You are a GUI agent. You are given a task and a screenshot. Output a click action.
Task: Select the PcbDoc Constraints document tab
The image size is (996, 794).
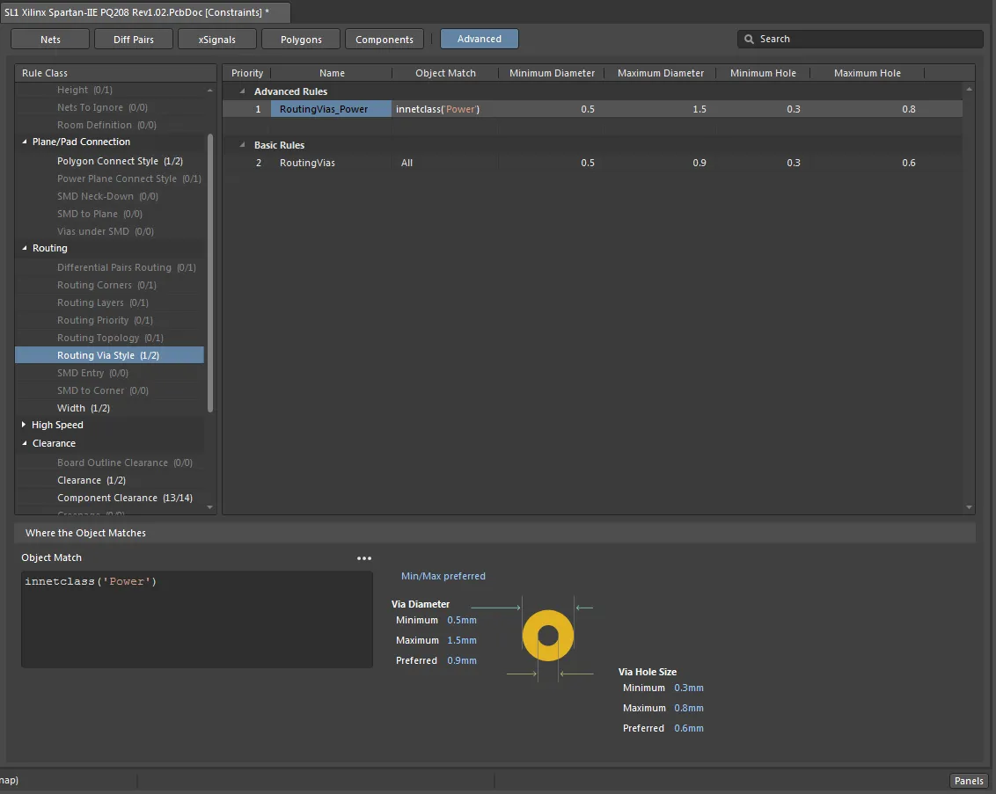click(145, 12)
